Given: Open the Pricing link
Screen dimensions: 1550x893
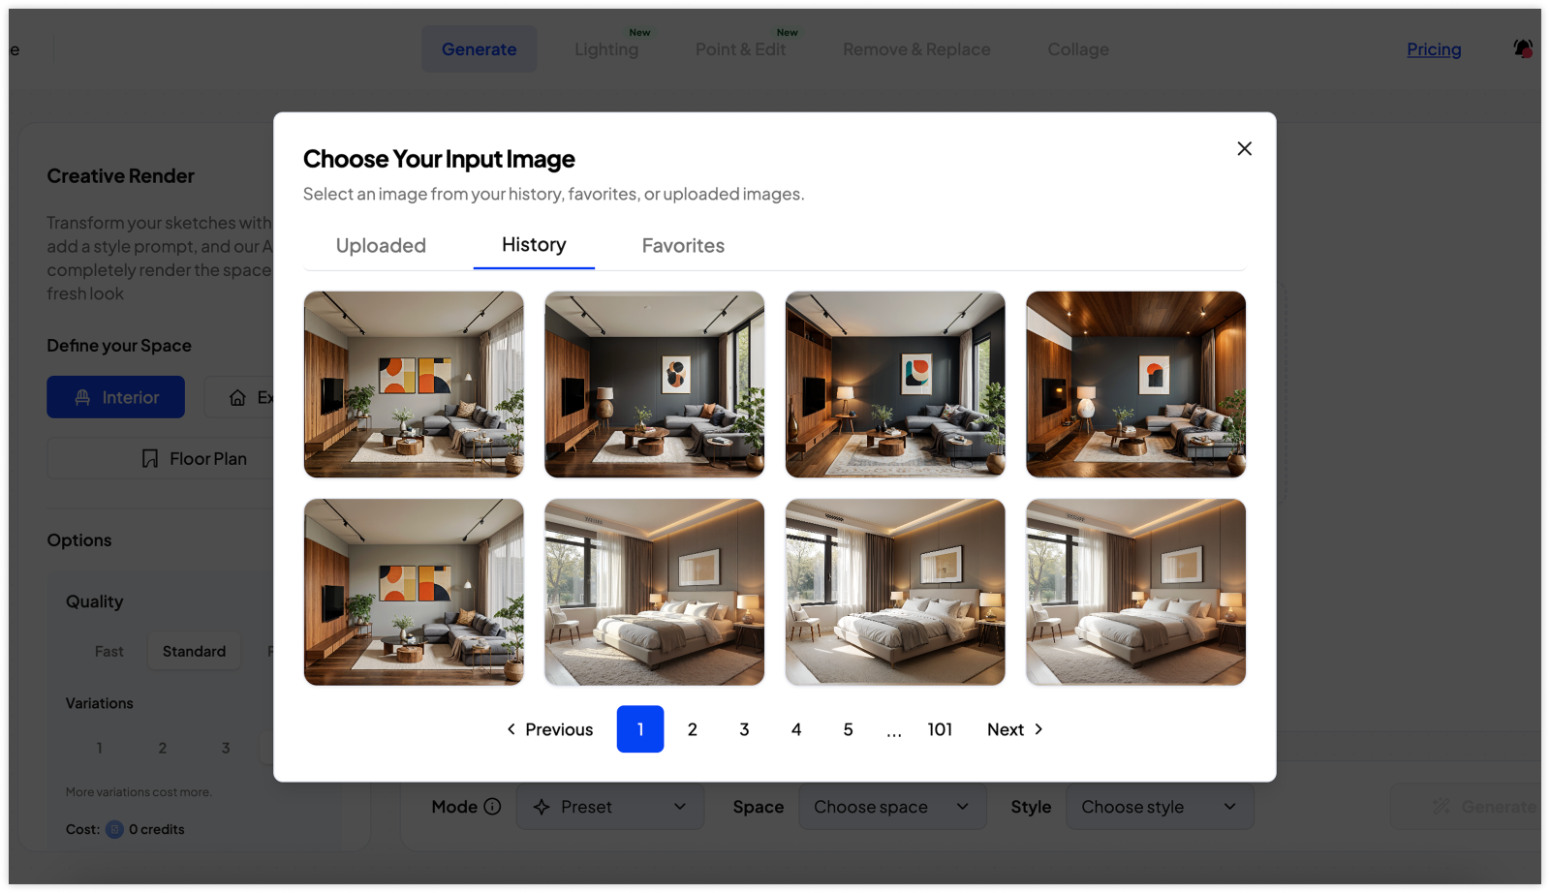Looking at the screenshot, I should tap(1434, 49).
